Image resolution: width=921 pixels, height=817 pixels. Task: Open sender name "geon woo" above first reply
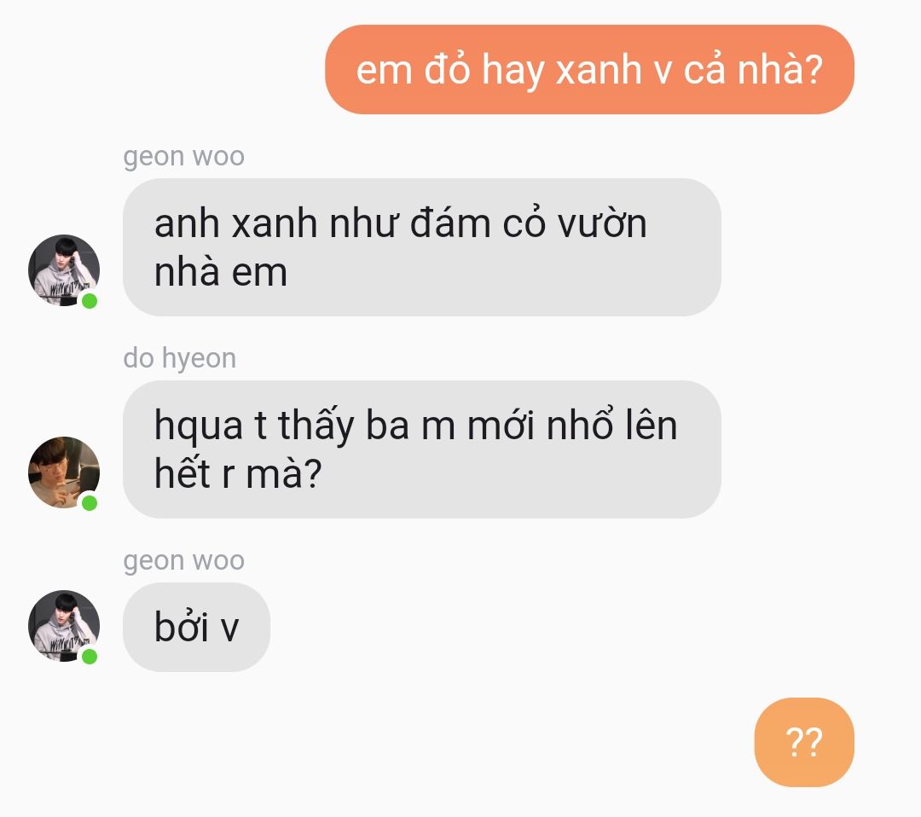[184, 156]
